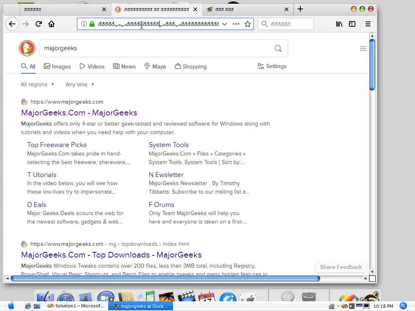Close the third browser tab
Image resolution: width=415 pixels, height=311 pixels.
click(287, 9)
